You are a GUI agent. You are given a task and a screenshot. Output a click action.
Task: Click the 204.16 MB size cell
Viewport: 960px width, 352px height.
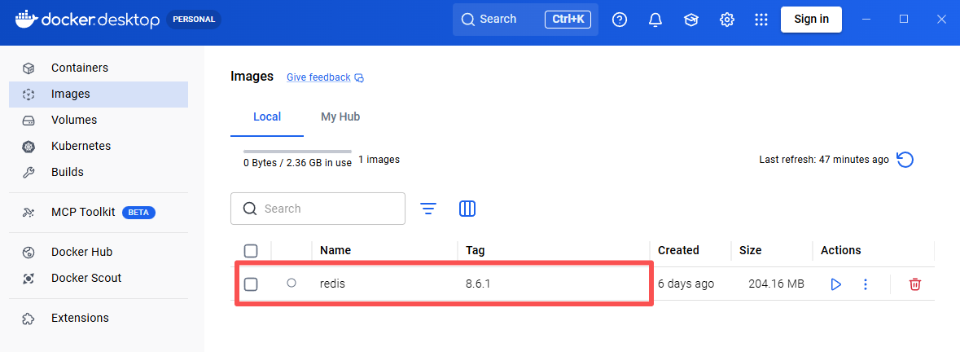tap(776, 284)
